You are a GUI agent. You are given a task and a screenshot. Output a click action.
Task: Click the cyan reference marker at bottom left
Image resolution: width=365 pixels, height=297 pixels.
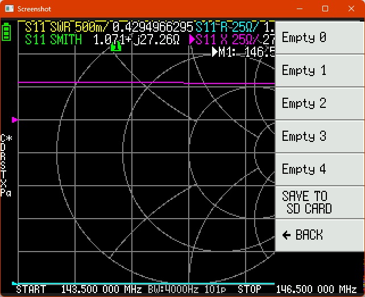point(14,282)
